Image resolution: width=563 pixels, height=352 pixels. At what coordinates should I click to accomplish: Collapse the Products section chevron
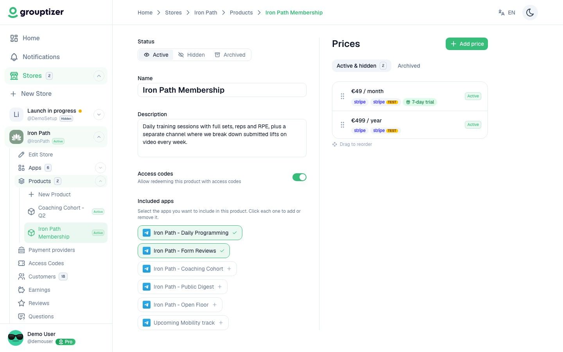click(x=100, y=181)
